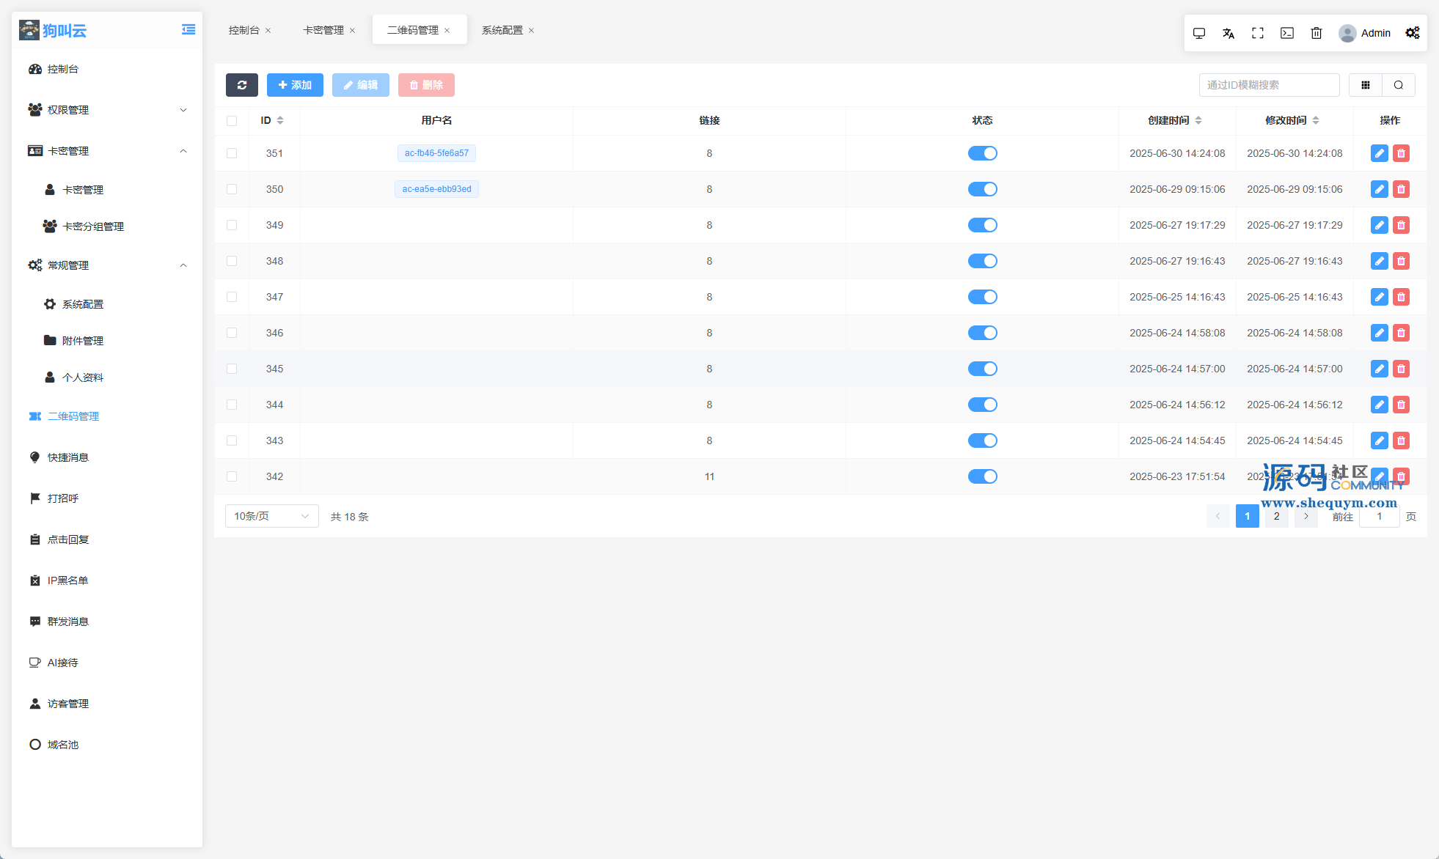Open the 10条/页 page size dropdown
The height and width of the screenshot is (859, 1439).
(271, 516)
